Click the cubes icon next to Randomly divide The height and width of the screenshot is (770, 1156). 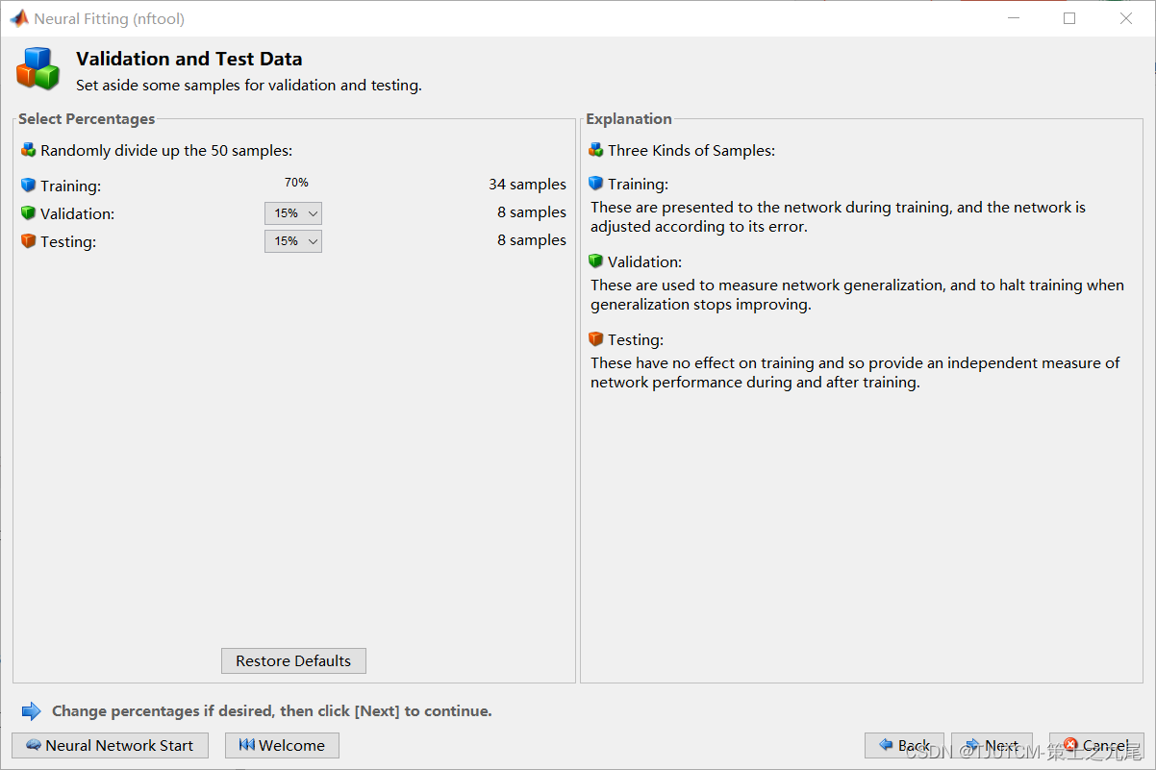(x=29, y=150)
